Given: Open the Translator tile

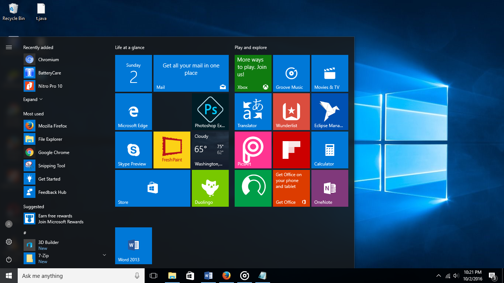Looking at the screenshot, I should (x=253, y=112).
